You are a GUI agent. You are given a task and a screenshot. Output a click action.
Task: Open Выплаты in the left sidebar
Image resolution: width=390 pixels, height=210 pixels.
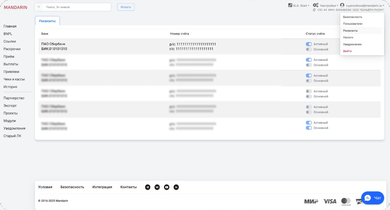point(11,64)
